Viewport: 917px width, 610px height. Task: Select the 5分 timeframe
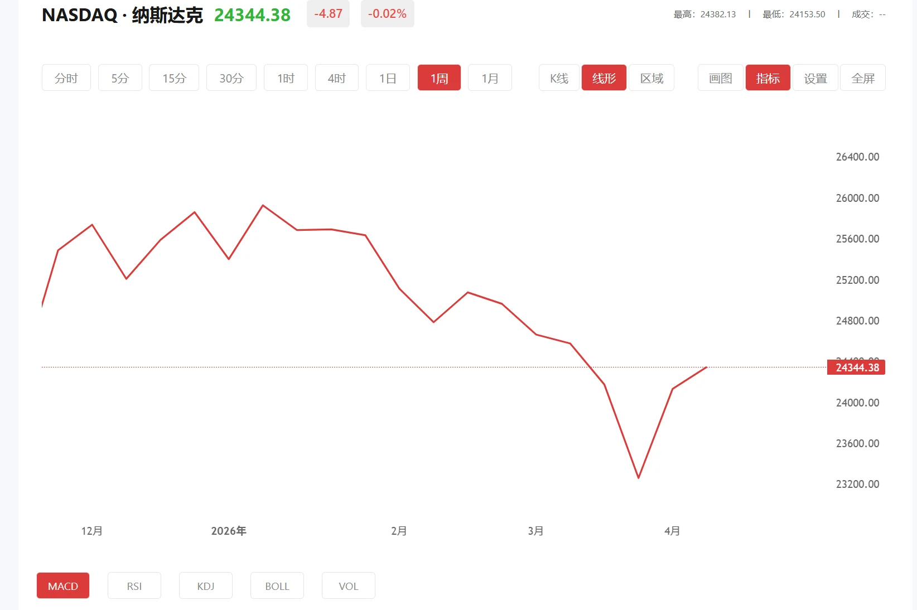119,78
